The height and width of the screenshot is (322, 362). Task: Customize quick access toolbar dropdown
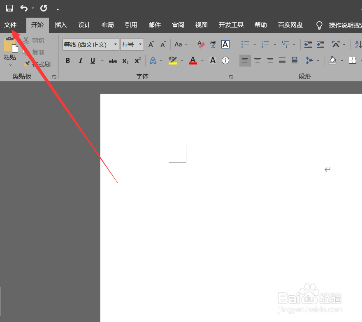tap(58, 9)
